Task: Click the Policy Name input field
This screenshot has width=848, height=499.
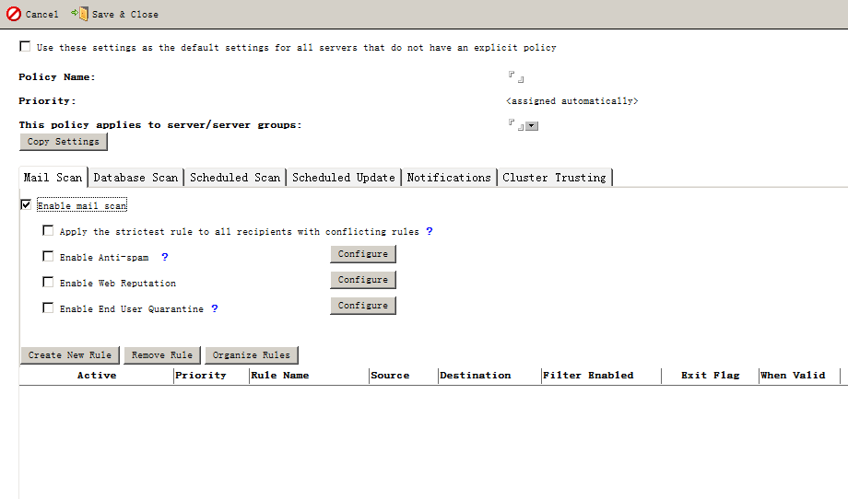Action: (515, 77)
